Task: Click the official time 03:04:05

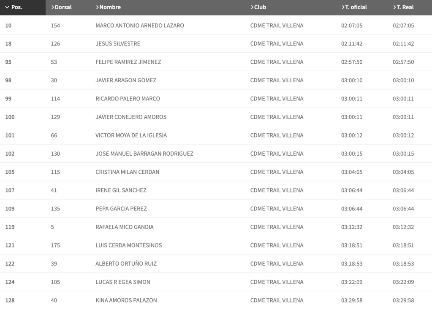Action: 351,172
